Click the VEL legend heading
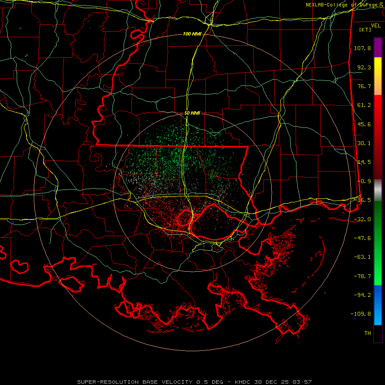Screen dimensions: 385x385 coord(376,25)
